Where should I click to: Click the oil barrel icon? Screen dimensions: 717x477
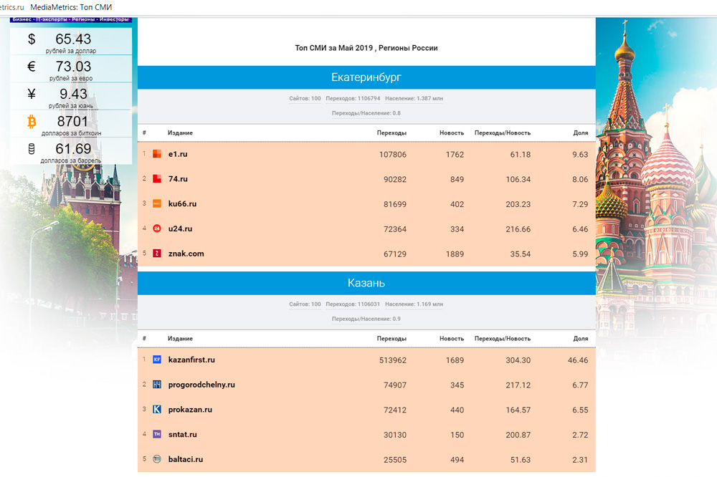click(32, 149)
